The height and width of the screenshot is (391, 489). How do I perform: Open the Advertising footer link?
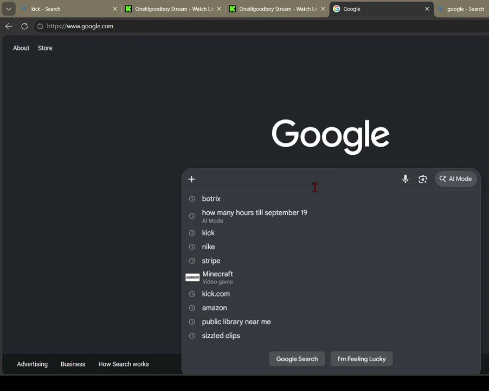pyautogui.click(x=33, y=364)
